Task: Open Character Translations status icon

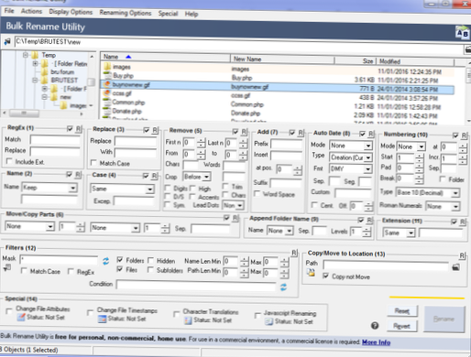Action: coord(188,320)
